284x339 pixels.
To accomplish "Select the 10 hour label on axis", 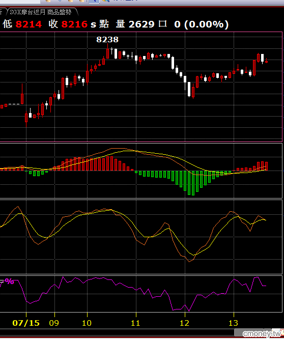I will tap(87, 323).
